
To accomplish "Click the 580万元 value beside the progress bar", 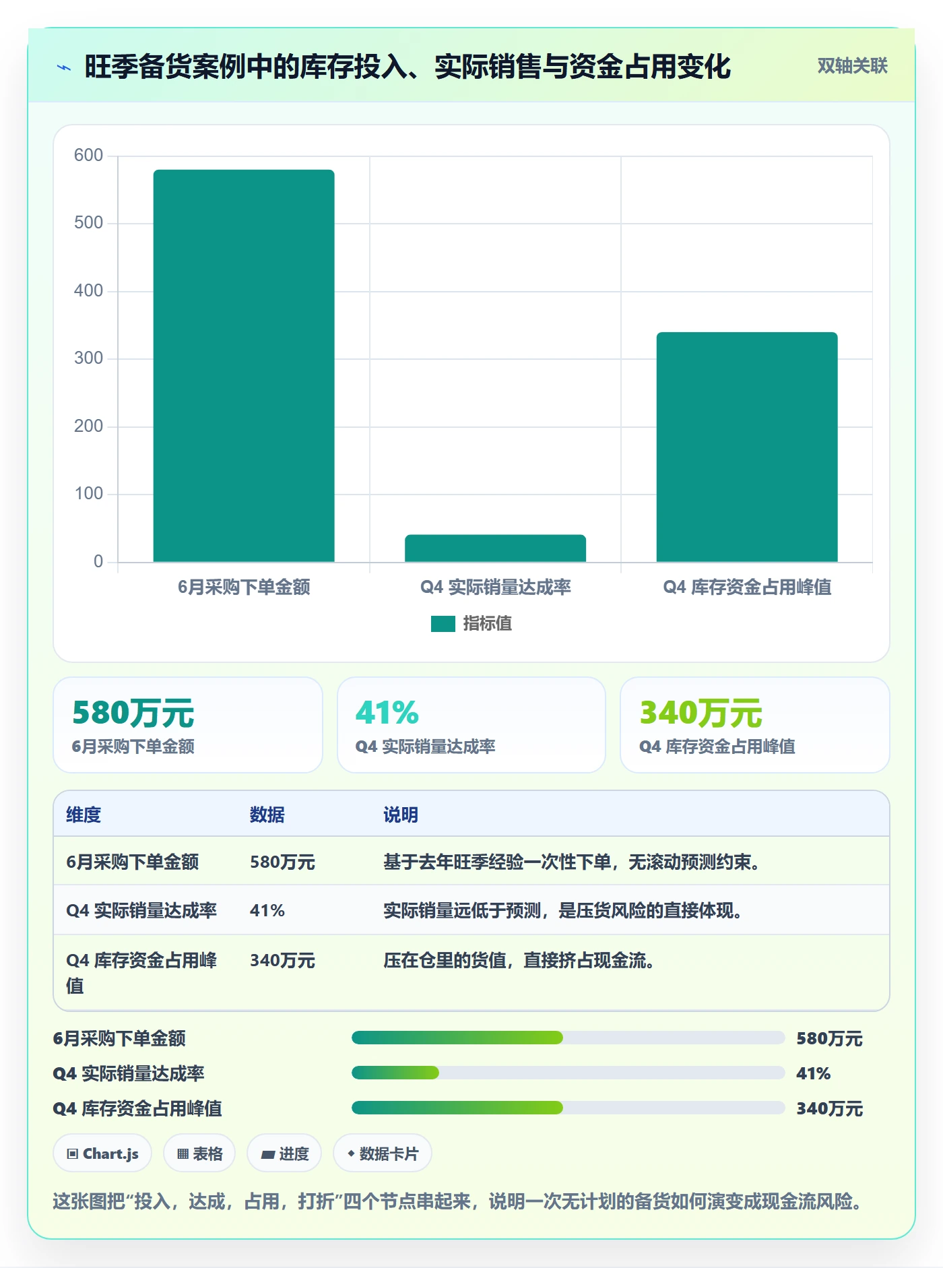I will (x=829, y=1039).
